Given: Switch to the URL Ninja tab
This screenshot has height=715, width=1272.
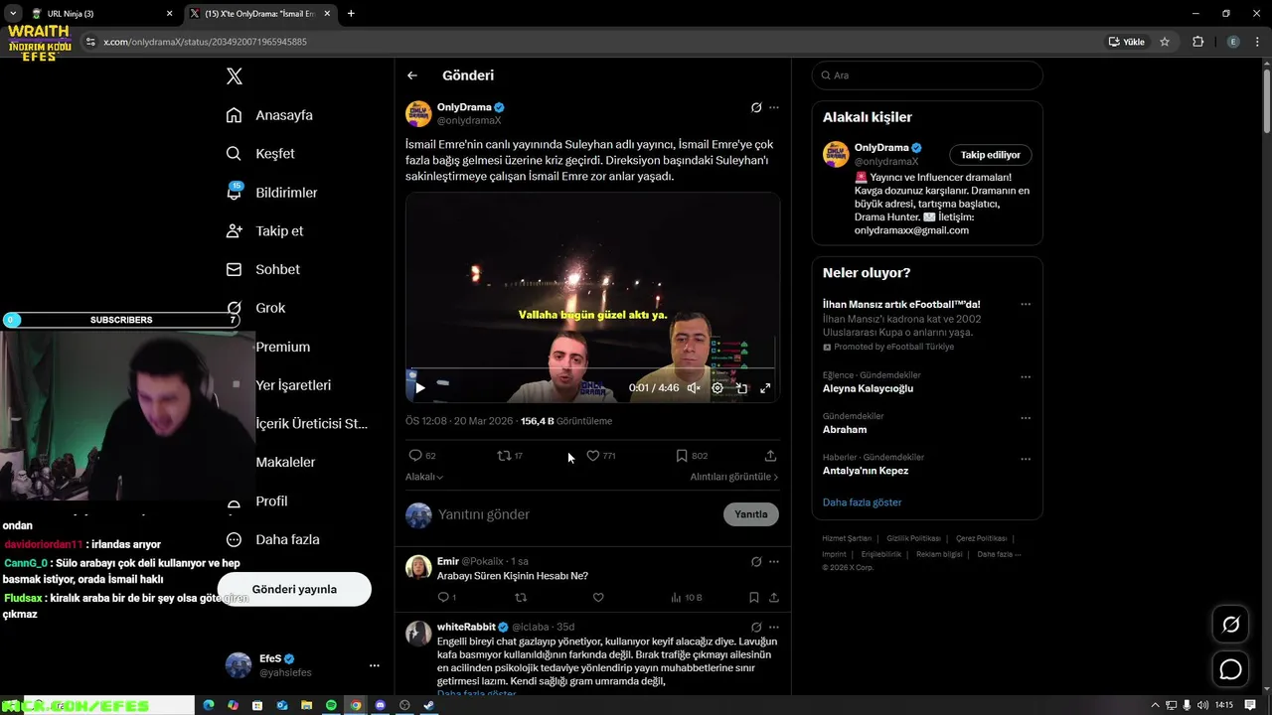Looking at the screenshot, I should coord(102,14).
